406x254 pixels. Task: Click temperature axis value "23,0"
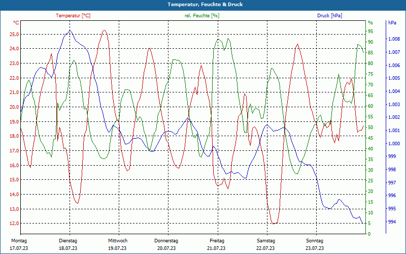point(14,63)
